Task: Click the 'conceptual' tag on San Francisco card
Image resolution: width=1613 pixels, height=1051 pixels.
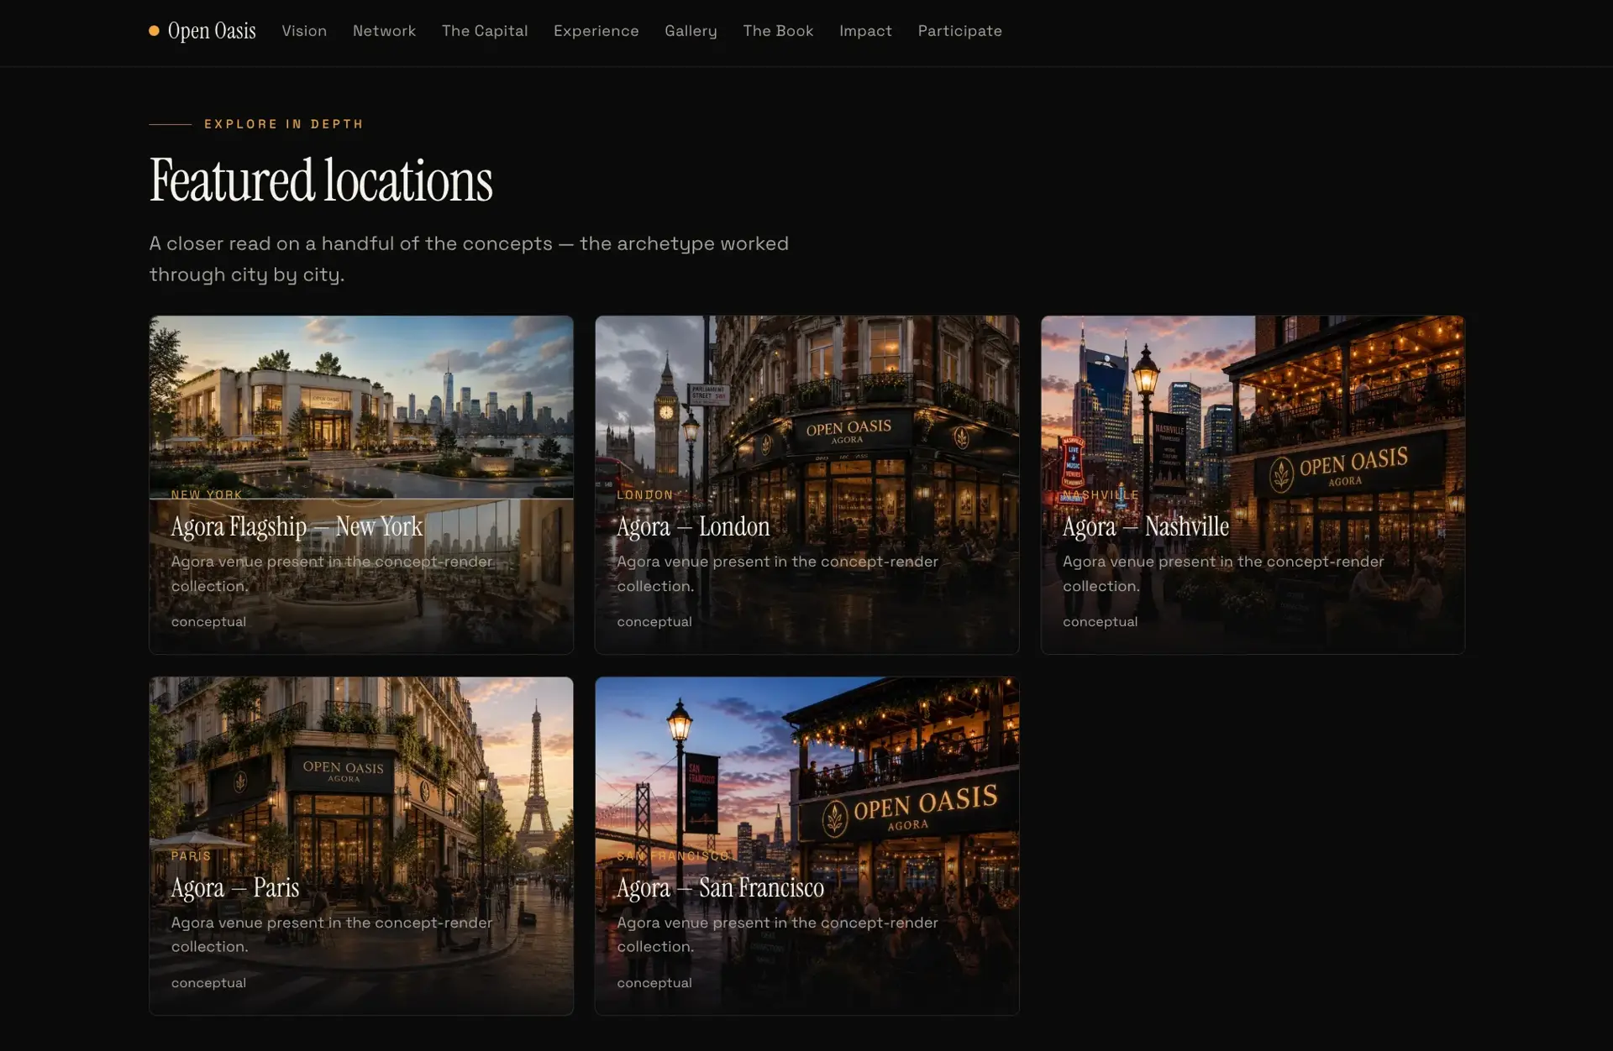Action: [x=654, y=983]
